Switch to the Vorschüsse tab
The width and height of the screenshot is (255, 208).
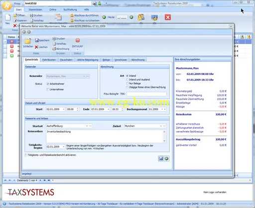pos(121,60)
